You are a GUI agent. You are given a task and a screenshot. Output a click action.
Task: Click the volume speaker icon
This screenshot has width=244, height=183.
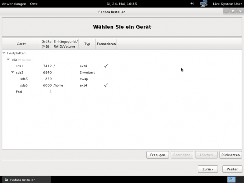click(x=192, y=4)
